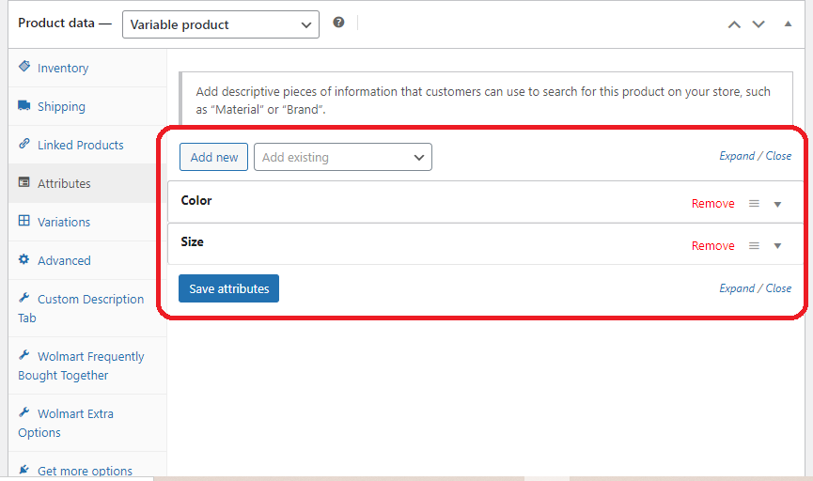Expand the Size attribute row arrow
The image size is (813, 481).
click(777, 246)
